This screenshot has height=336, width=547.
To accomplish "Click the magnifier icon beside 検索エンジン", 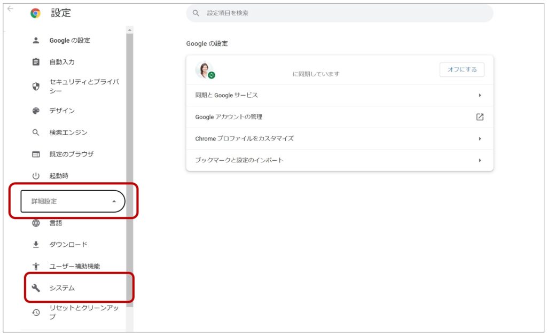I will click(36, 132).
